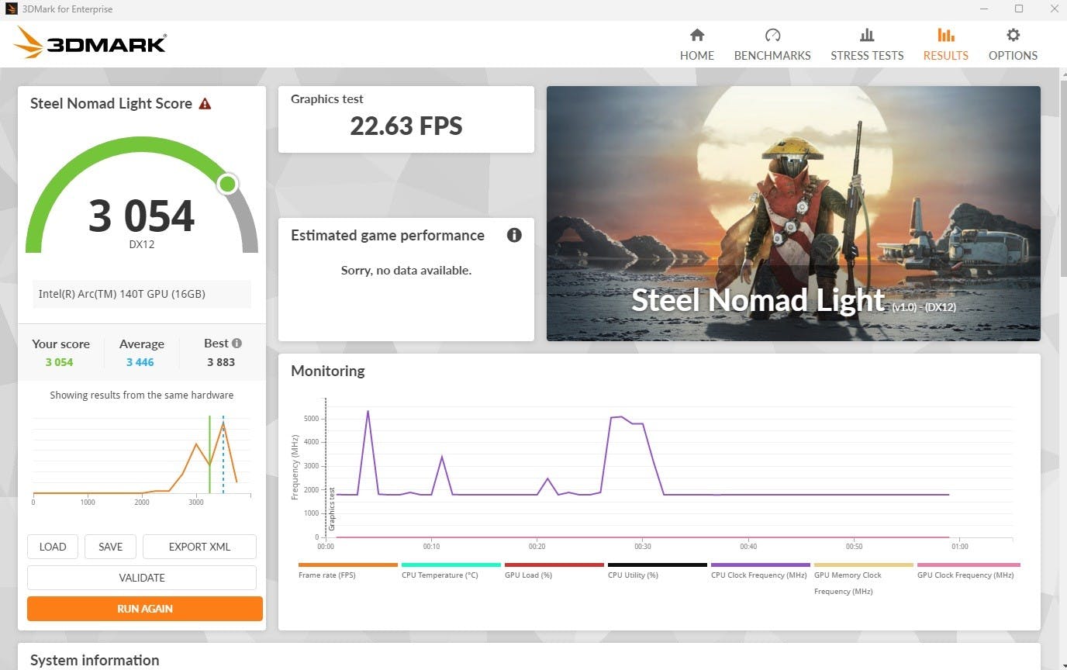This screenshot has height=670, width=1067.
Task: Click the 3 054 main score number
Action: tap(141, 216)
